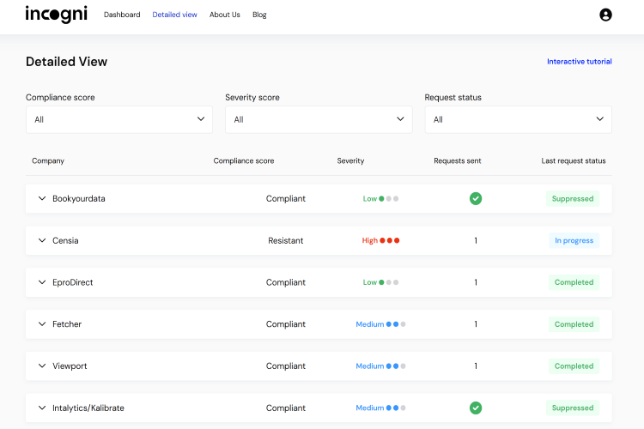Click the Medium severity dots for Intalytics/Kalibrate

[396, 408]
